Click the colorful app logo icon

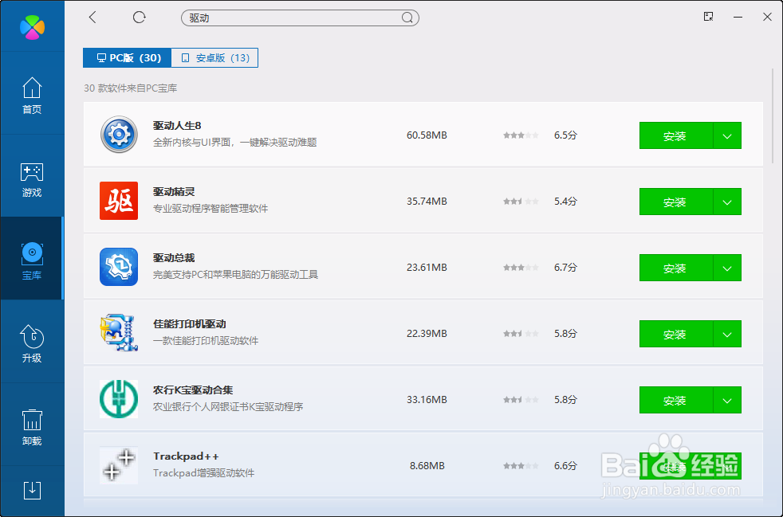(x=33, y=26)
